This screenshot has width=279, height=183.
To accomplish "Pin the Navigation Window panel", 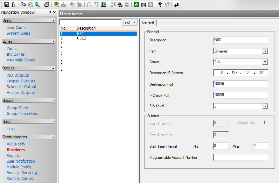I will (x=50, y=12).
